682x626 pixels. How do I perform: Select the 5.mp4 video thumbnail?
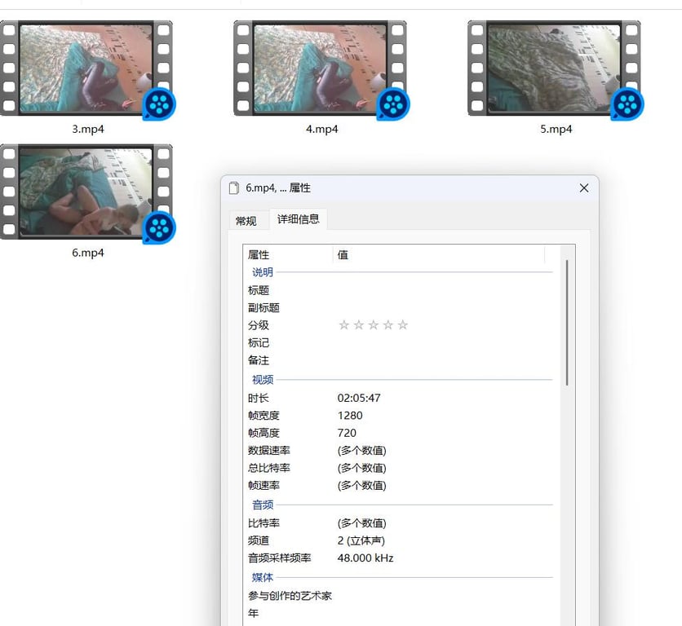pyautogui.click(x=554, y=68)
